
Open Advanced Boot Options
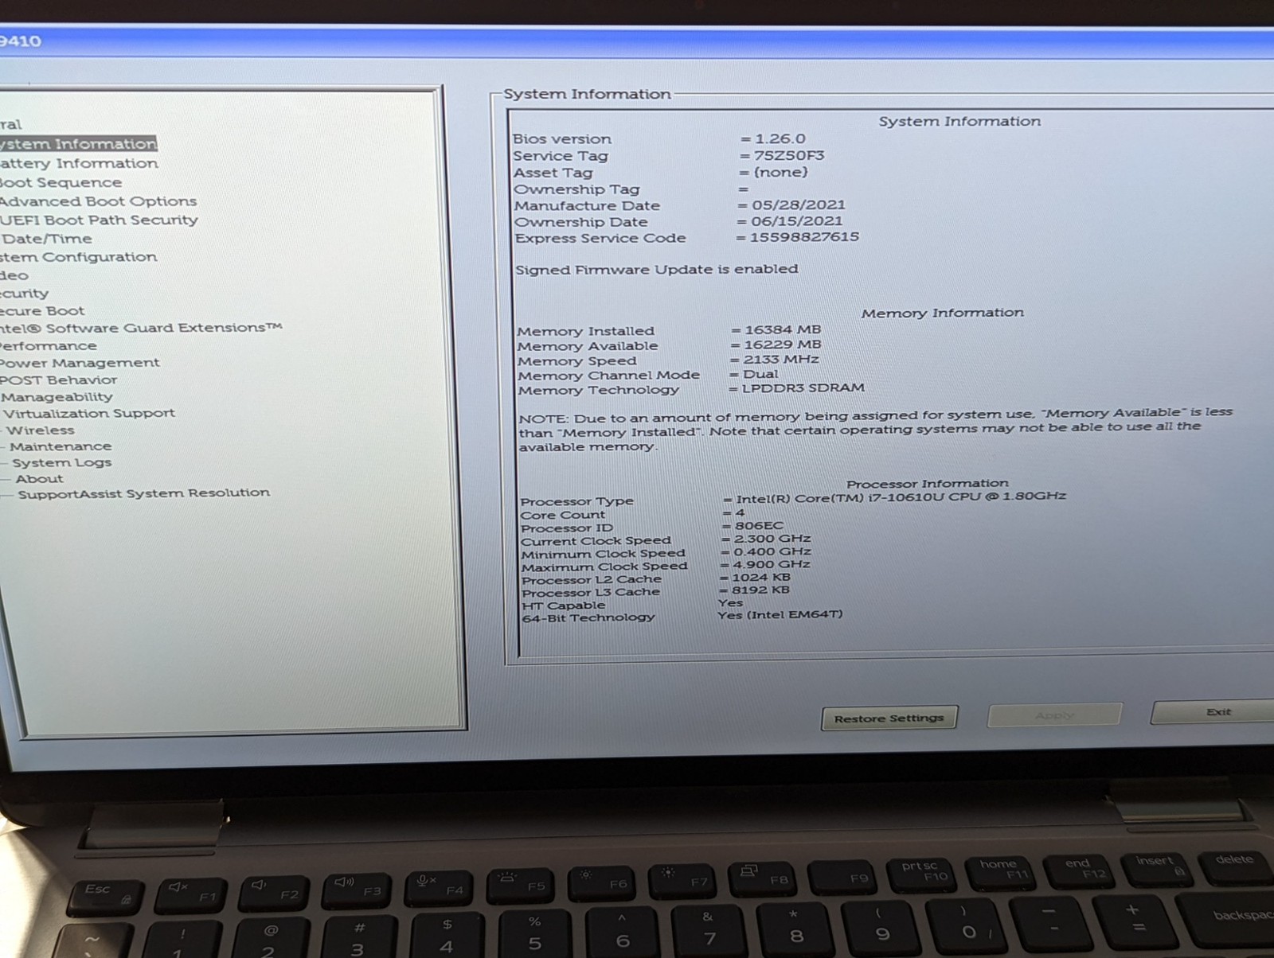[98, 202]
